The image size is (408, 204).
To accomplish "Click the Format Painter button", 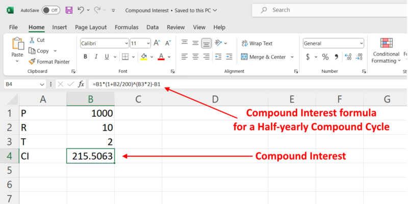I will (49, 62).
